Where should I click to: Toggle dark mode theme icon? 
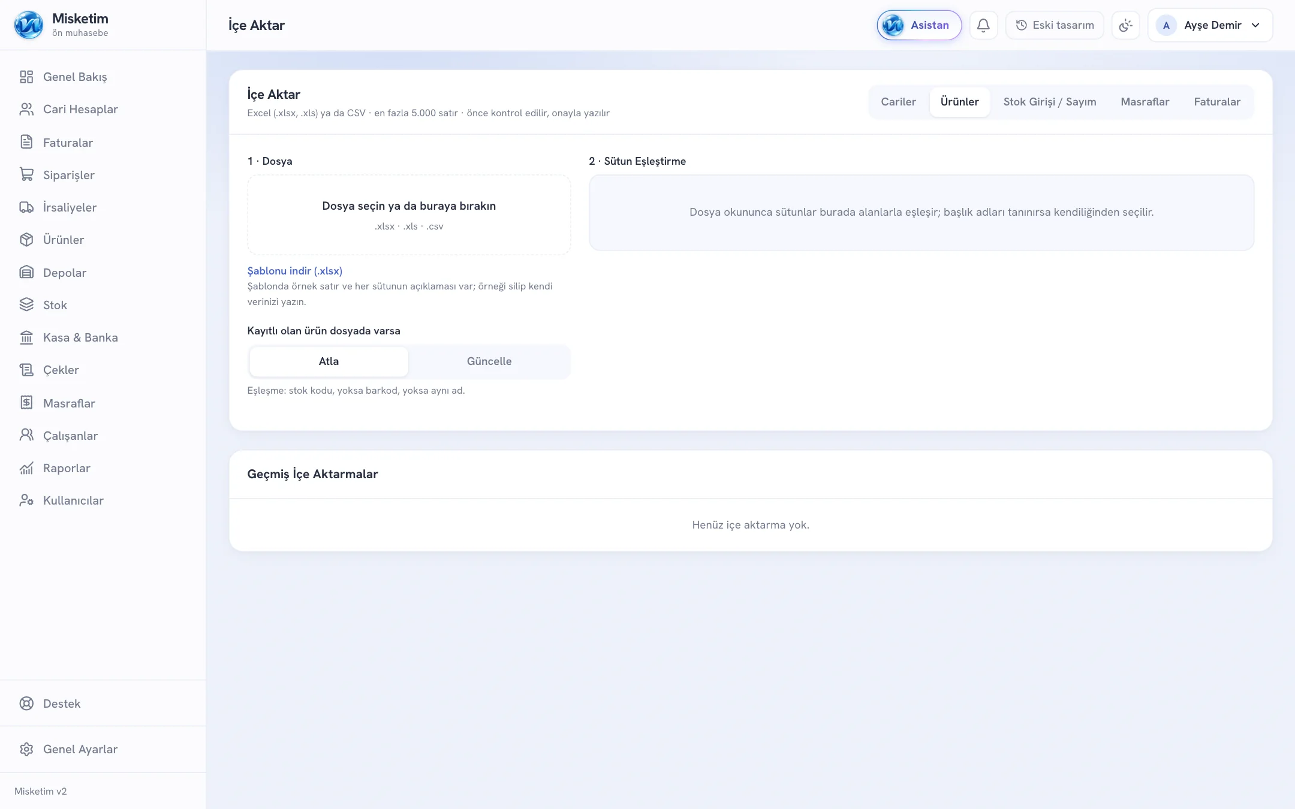pyautogui.click(x=1125, y=25)
